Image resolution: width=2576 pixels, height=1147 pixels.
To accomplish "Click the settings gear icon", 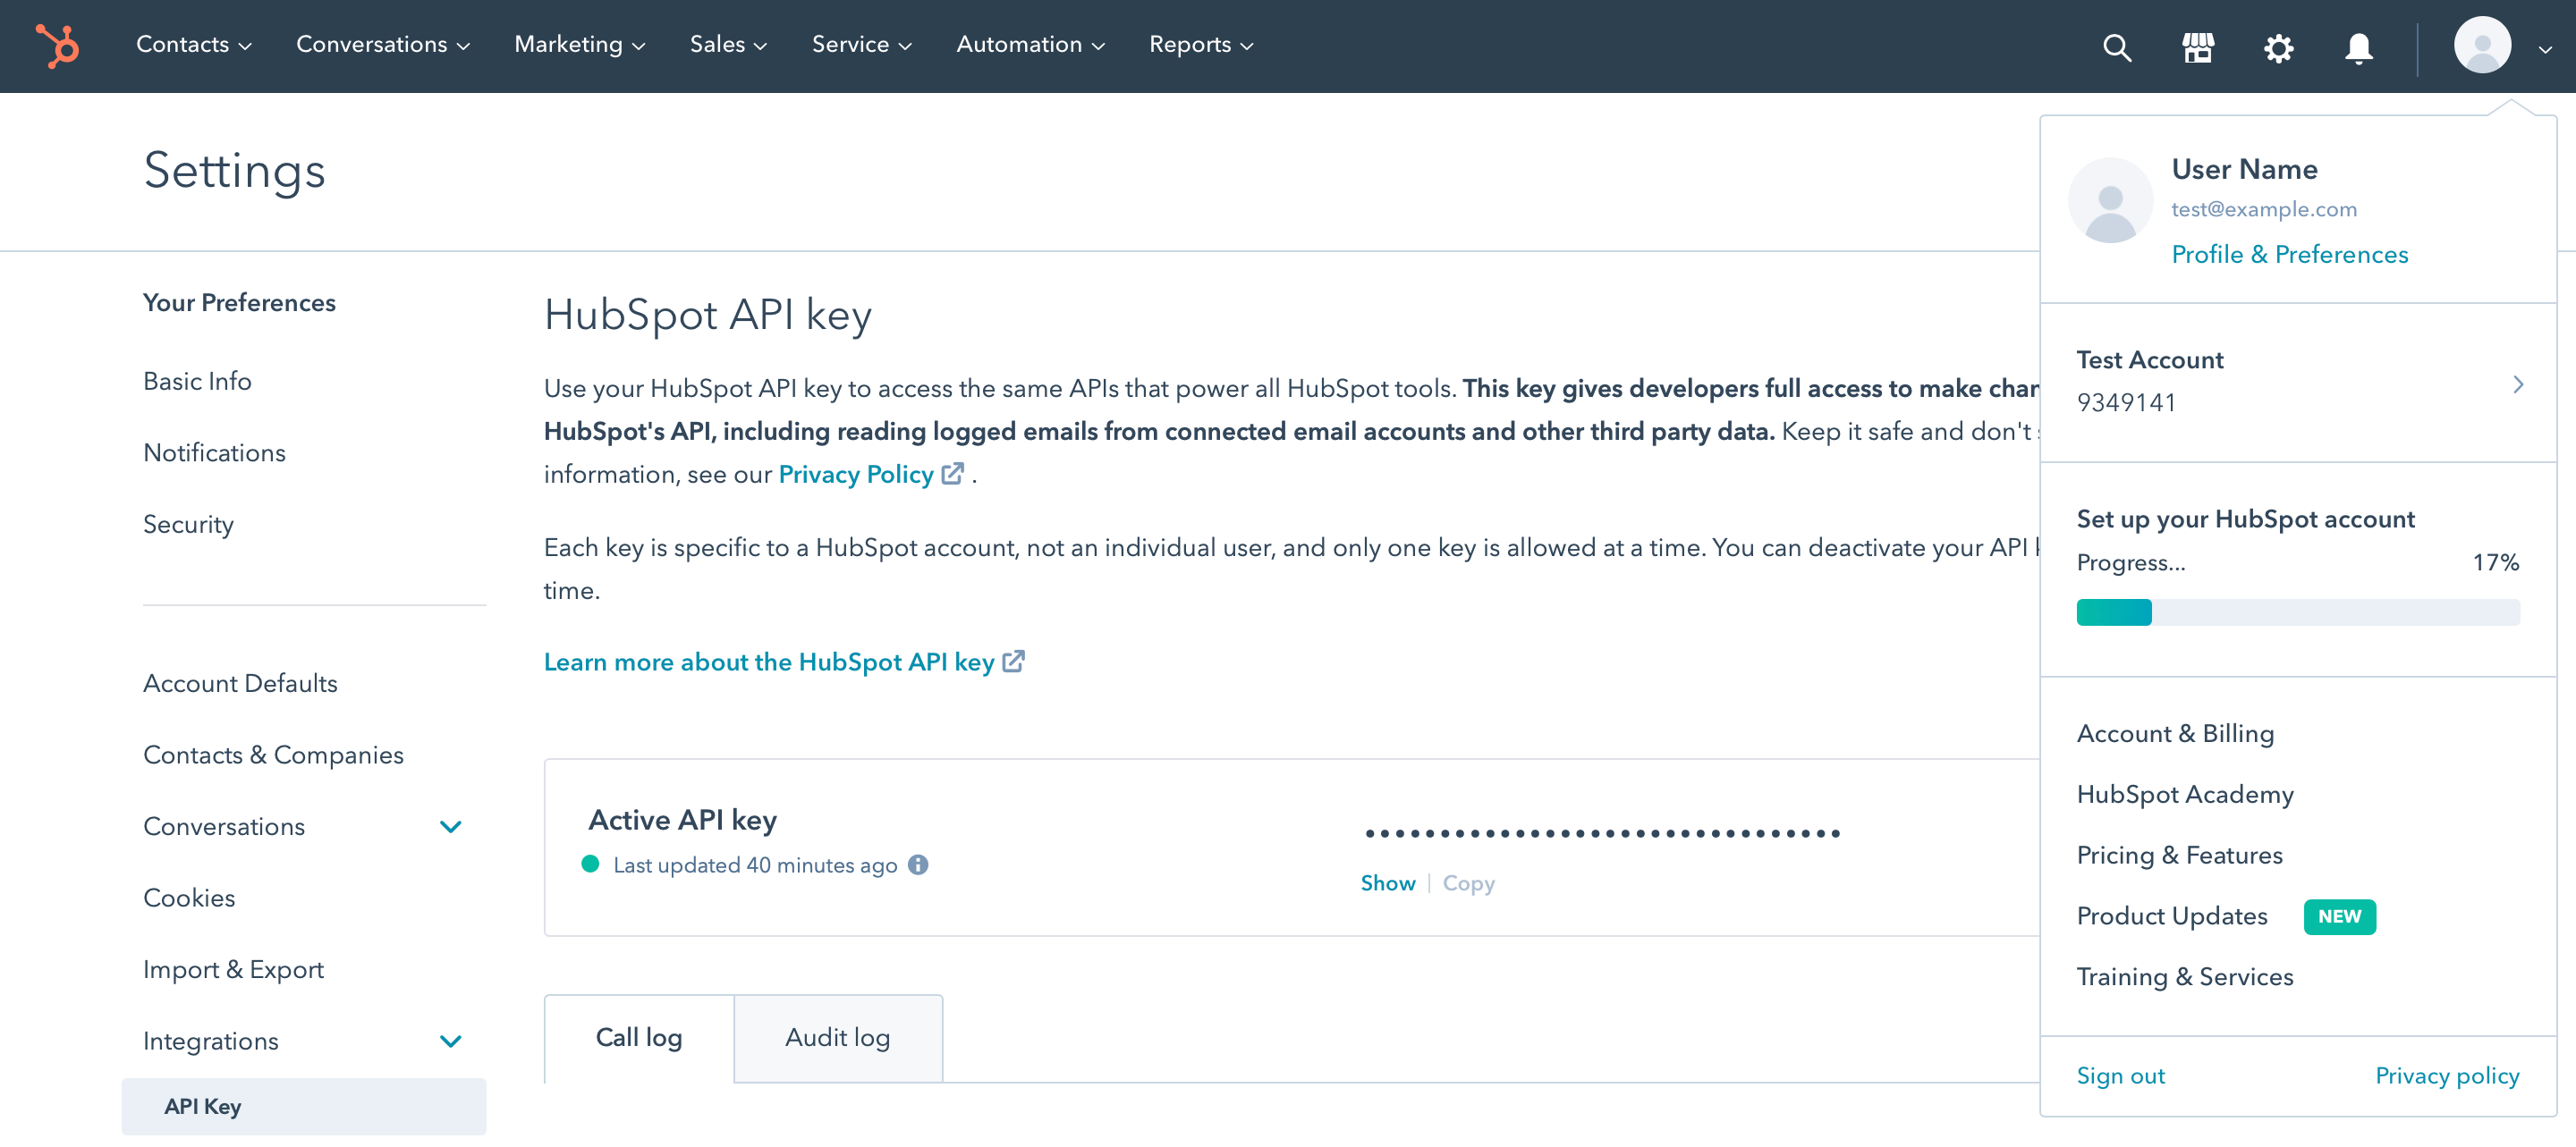I will pyautogui.click(x=2278, y=47).
